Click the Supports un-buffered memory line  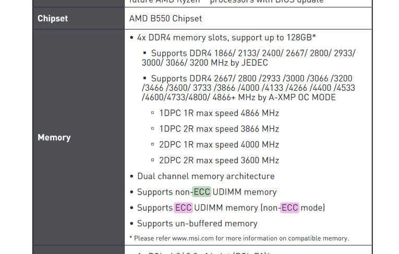[x=197, y=223]
